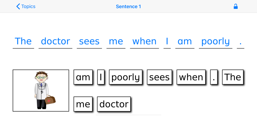Go back using the Topics chevron

tap(26, 7)
